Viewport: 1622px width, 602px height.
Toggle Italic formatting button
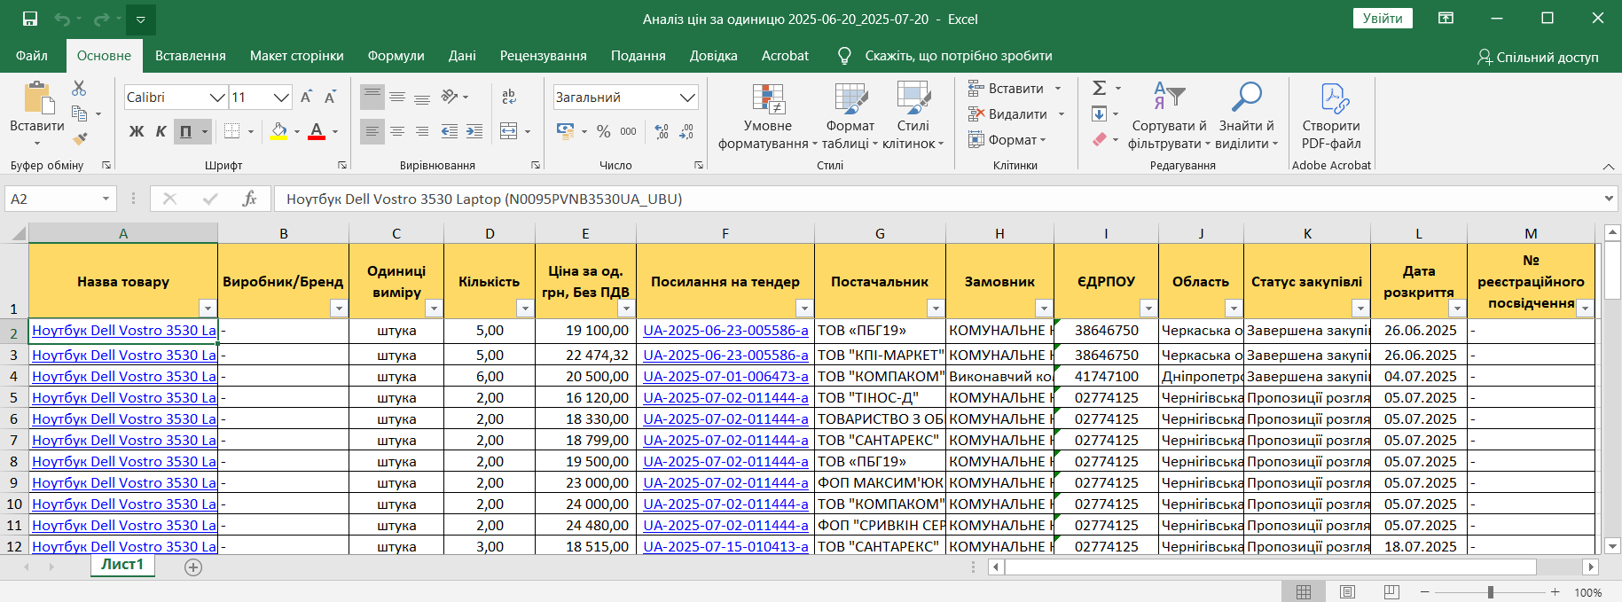tap(161, 131)
